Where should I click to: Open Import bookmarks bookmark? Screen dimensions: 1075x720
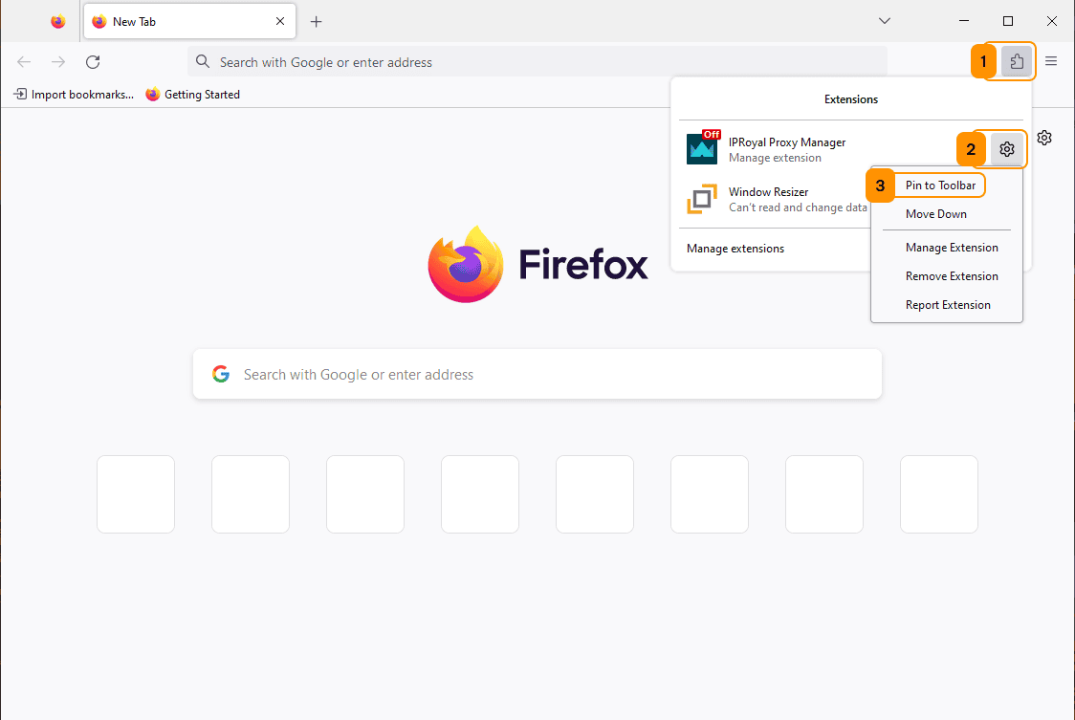tap(74, 95)
